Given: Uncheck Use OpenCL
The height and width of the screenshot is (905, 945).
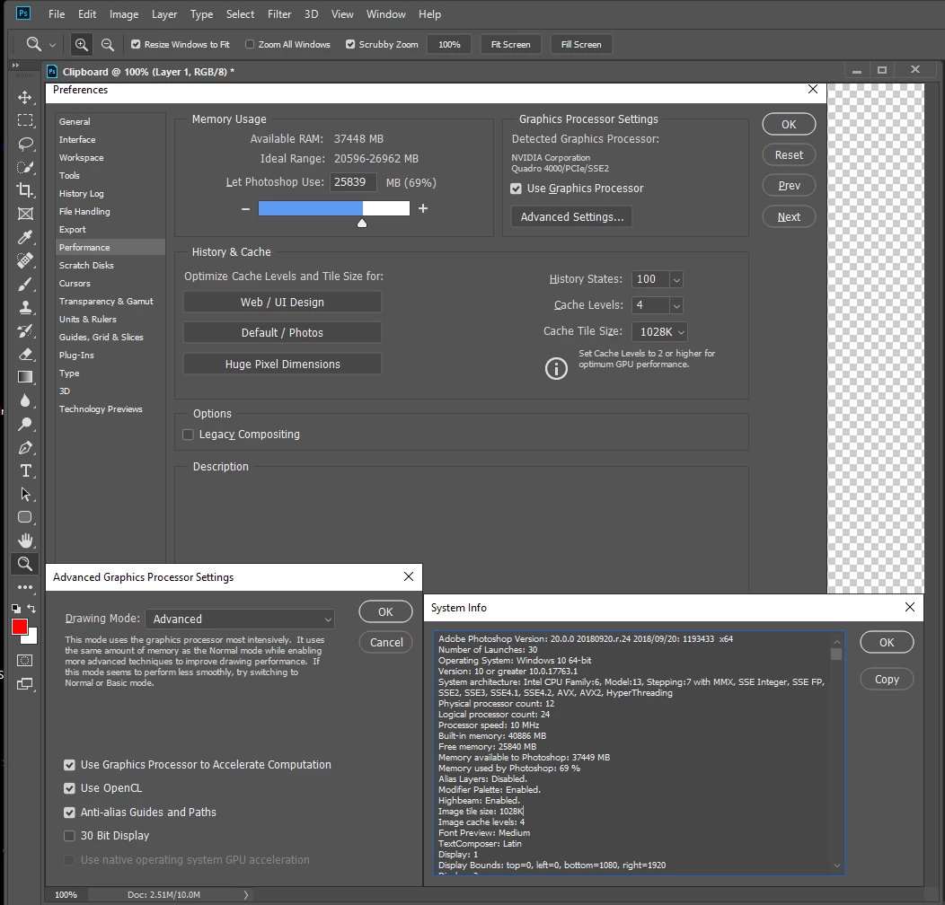Looking at the screenshot, I should pyautogui.click(x=69, y=788).
